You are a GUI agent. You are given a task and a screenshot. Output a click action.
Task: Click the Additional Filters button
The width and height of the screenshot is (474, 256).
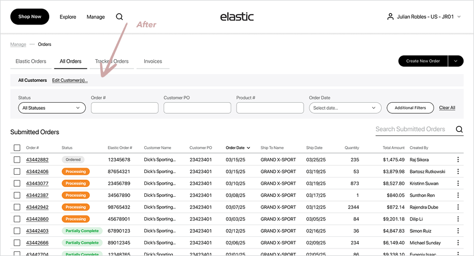[x=410, y=108]
